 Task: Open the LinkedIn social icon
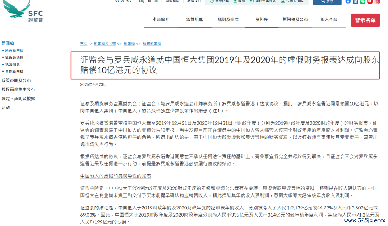coord(355,1)
